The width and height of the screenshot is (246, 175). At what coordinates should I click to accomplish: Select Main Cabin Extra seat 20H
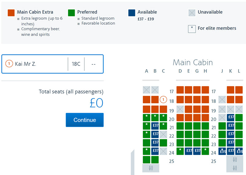point(205,117)
